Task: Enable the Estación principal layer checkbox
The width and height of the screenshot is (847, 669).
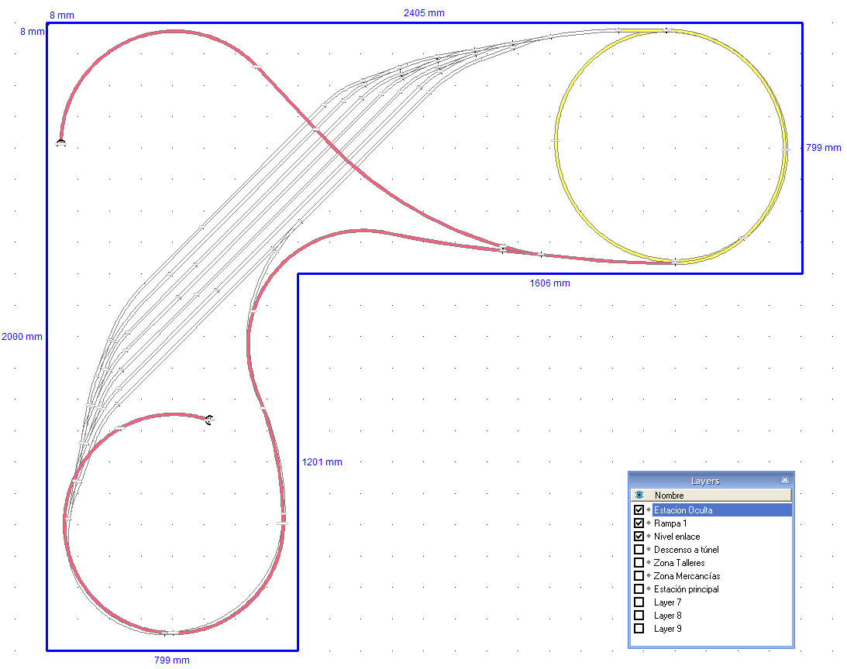Action: point(639,588)
